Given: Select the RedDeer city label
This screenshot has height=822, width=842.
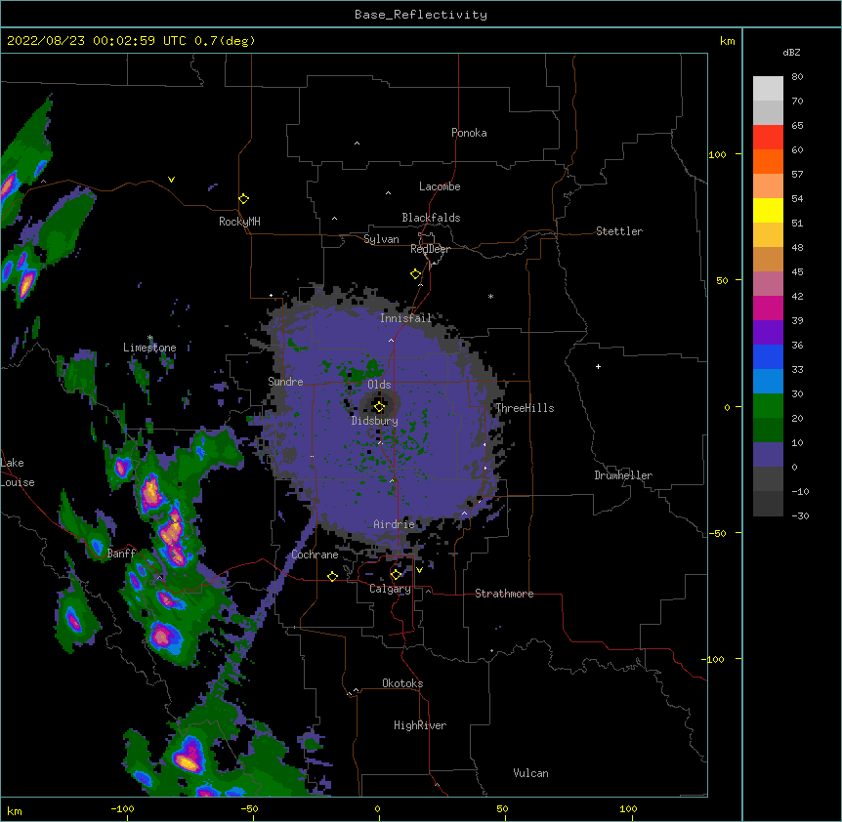Looking at the screenshot, I should point(430,249).
